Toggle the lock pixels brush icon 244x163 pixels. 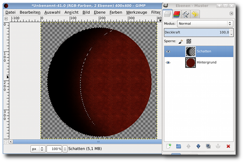pos(181,41)
